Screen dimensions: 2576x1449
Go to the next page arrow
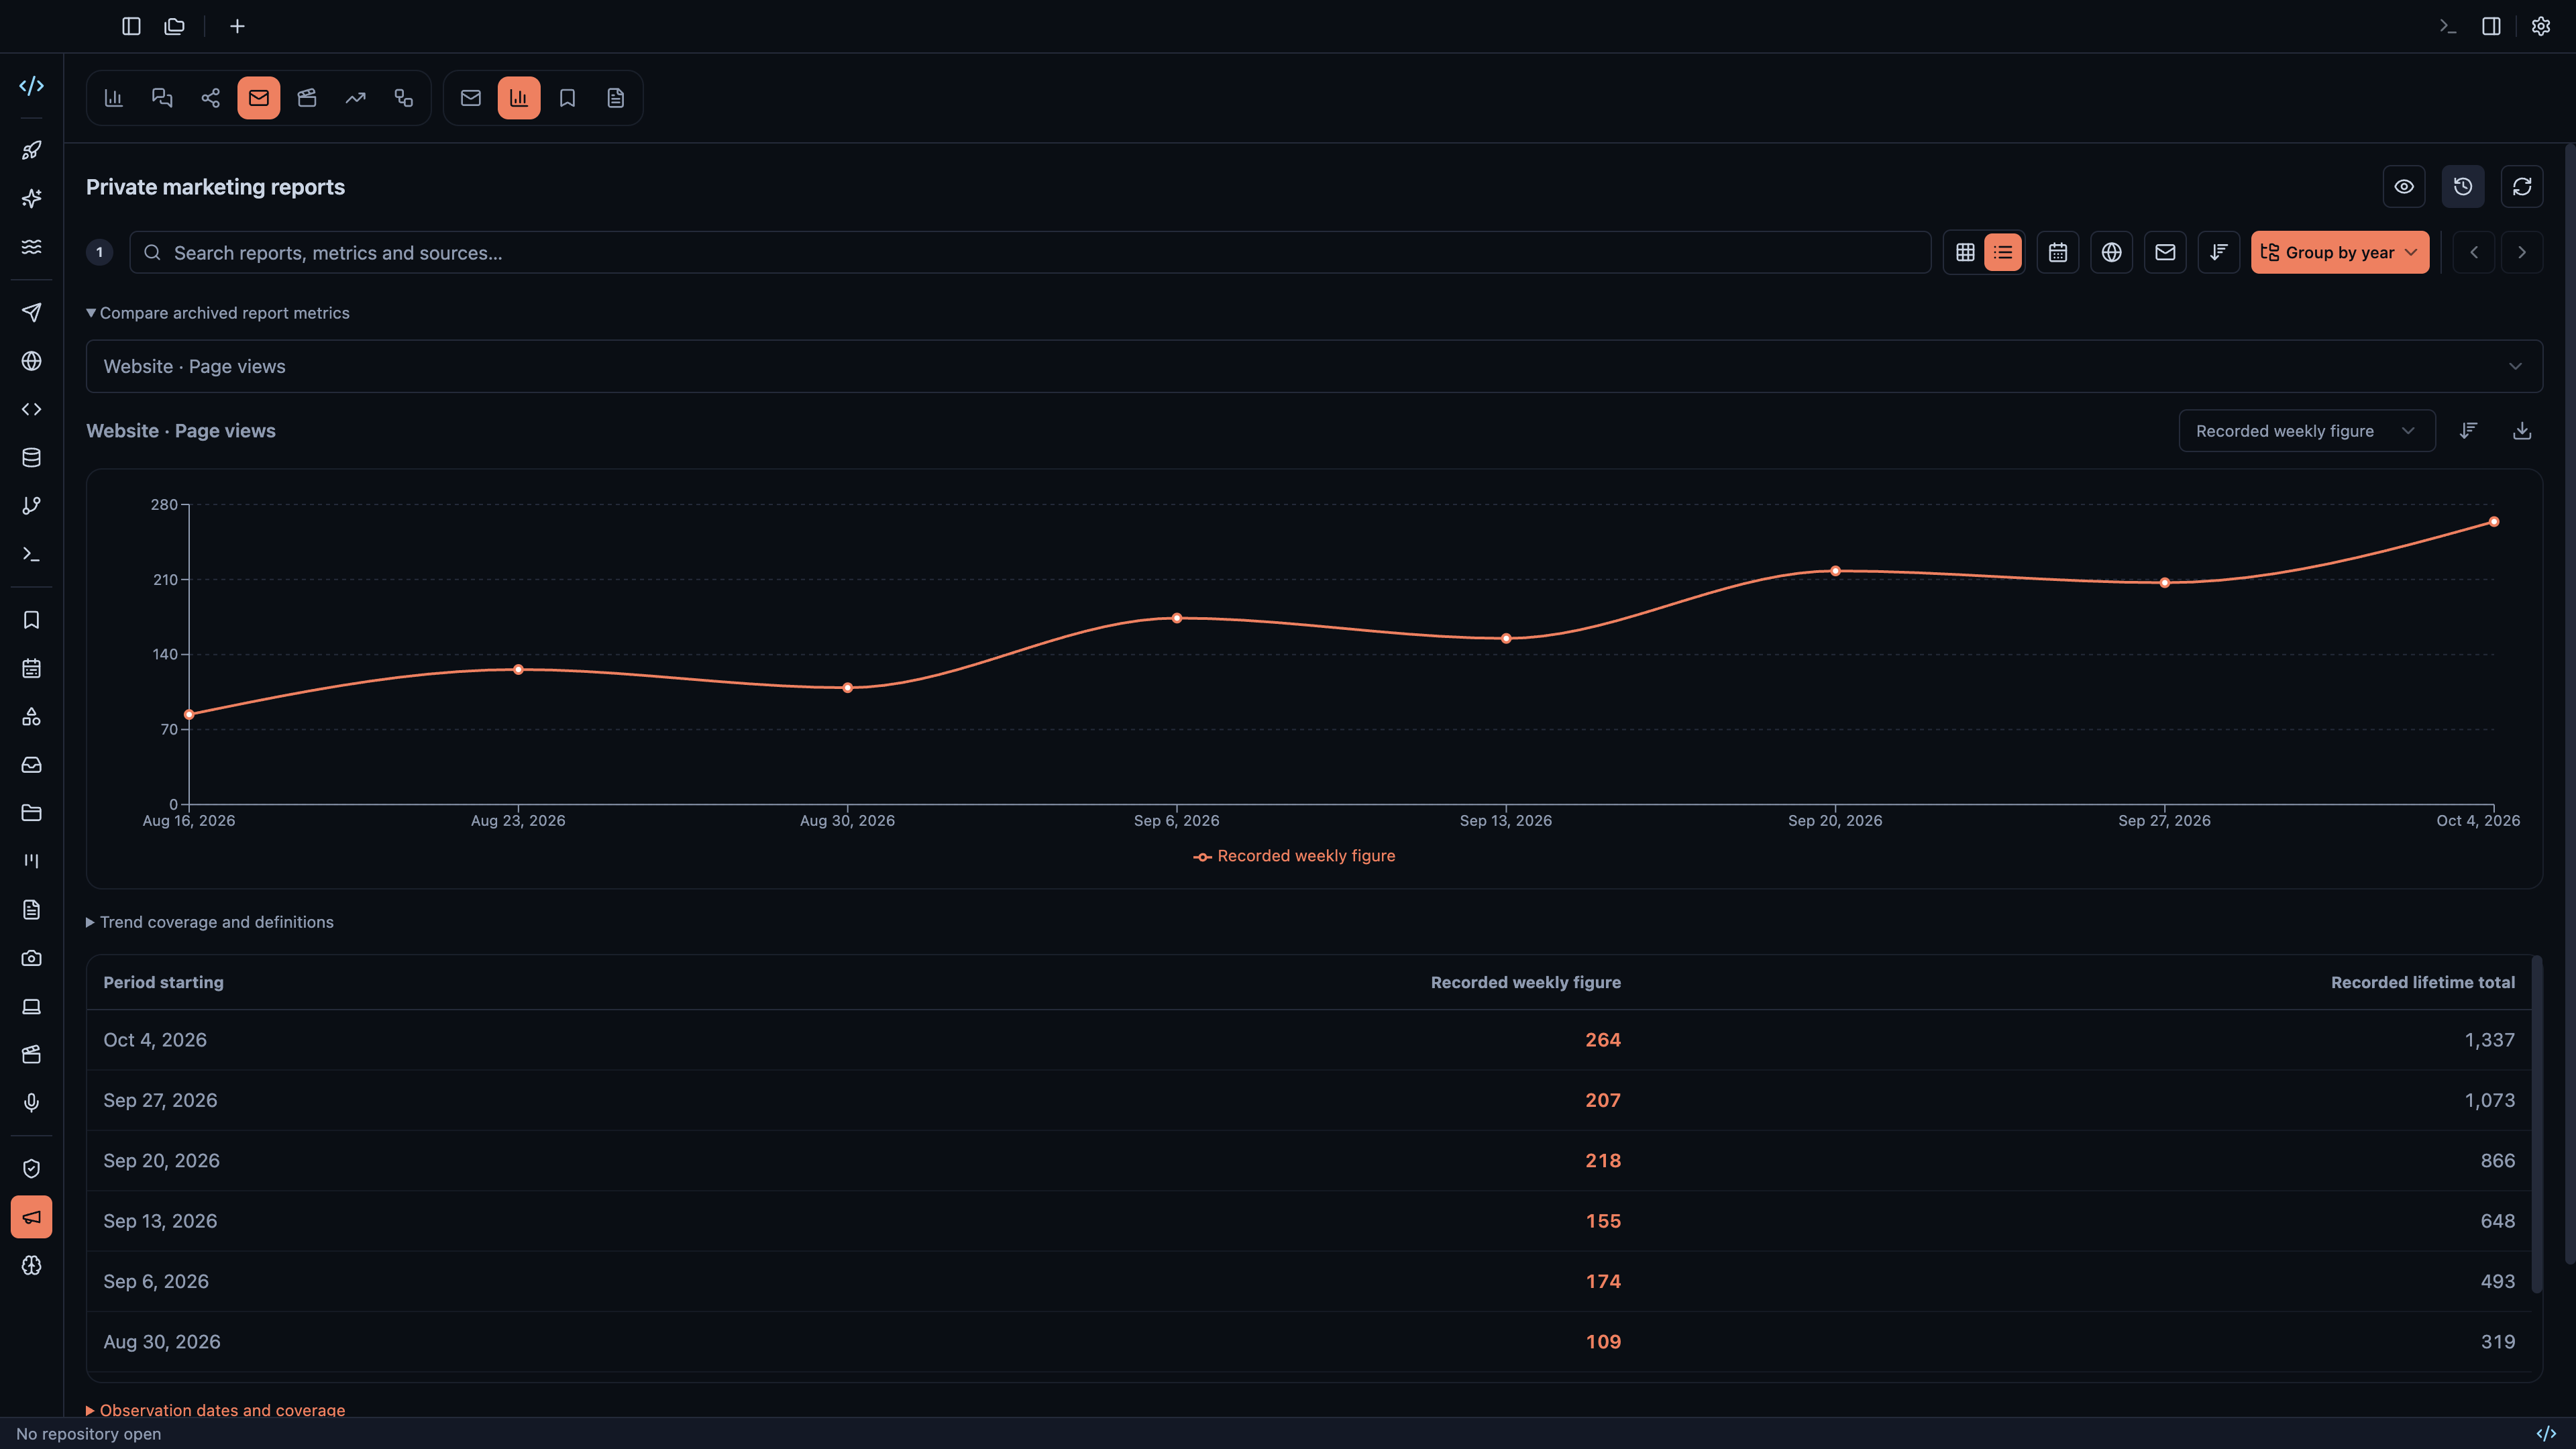(x=2522, y=252)
